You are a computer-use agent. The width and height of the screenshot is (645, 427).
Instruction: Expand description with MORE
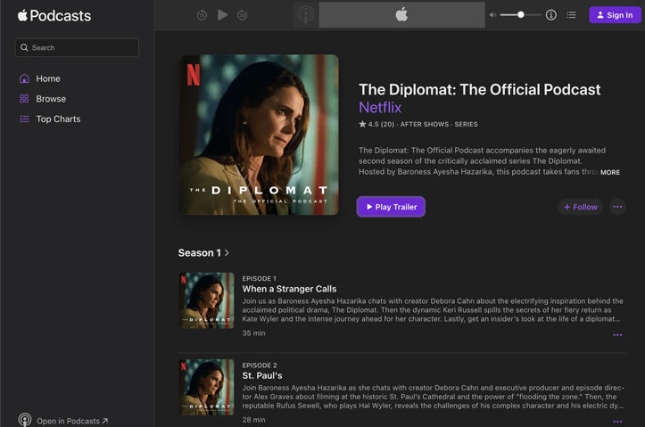610,172
